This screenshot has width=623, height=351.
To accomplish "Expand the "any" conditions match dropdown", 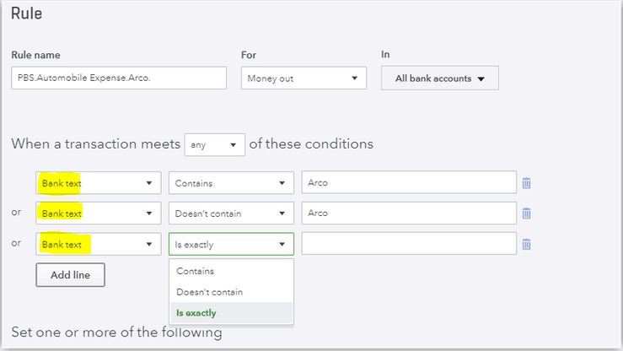I will coord(215,144).
